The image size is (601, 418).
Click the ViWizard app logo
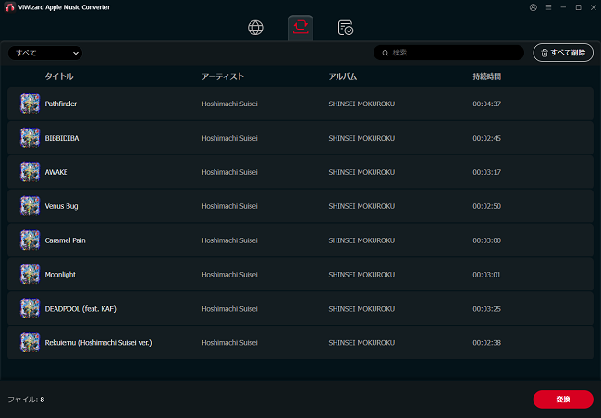(10, 6)
